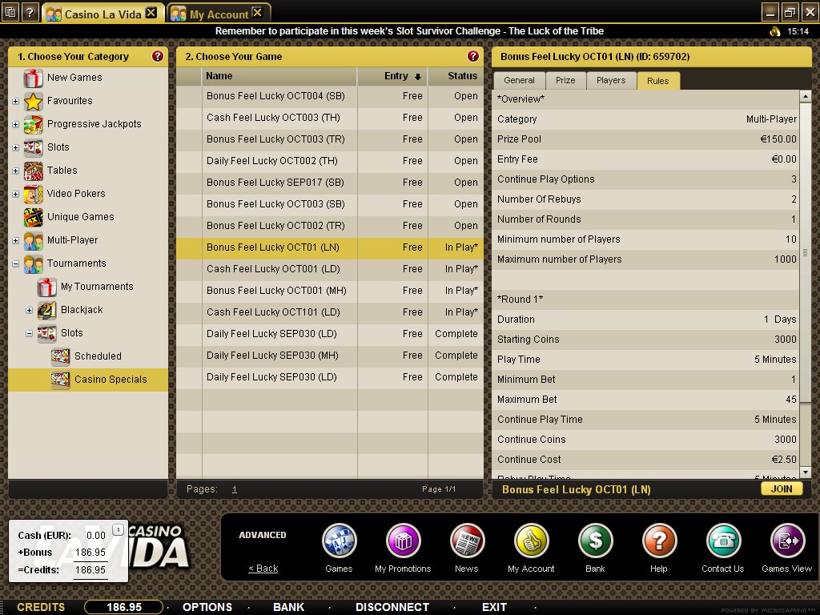Open the Help question mark icon

[x=659, y=541]
